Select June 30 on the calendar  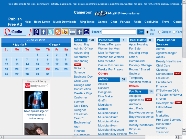[x=48, y=74]
